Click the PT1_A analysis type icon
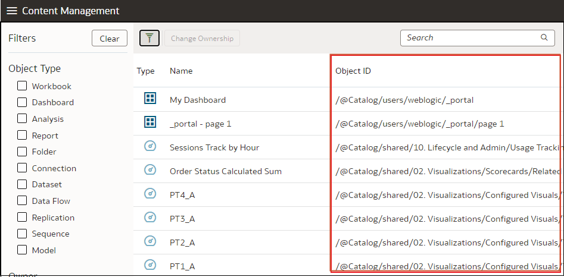The height and width of the screenshot is (277, 564). coord(150,265)
